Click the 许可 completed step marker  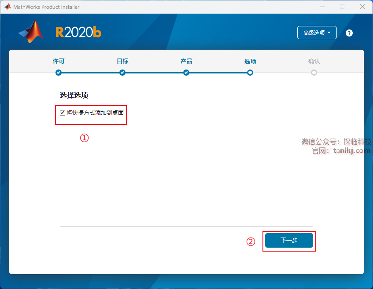[x=59, y=73]
